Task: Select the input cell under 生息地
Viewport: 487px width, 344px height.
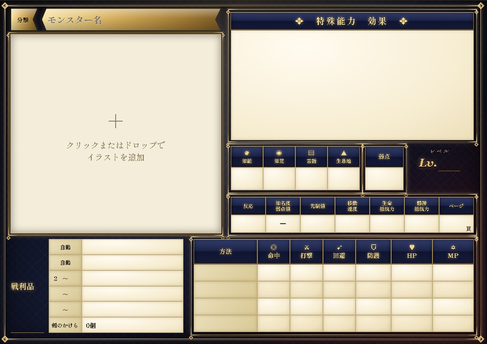Action: click(x=343, y=178)
